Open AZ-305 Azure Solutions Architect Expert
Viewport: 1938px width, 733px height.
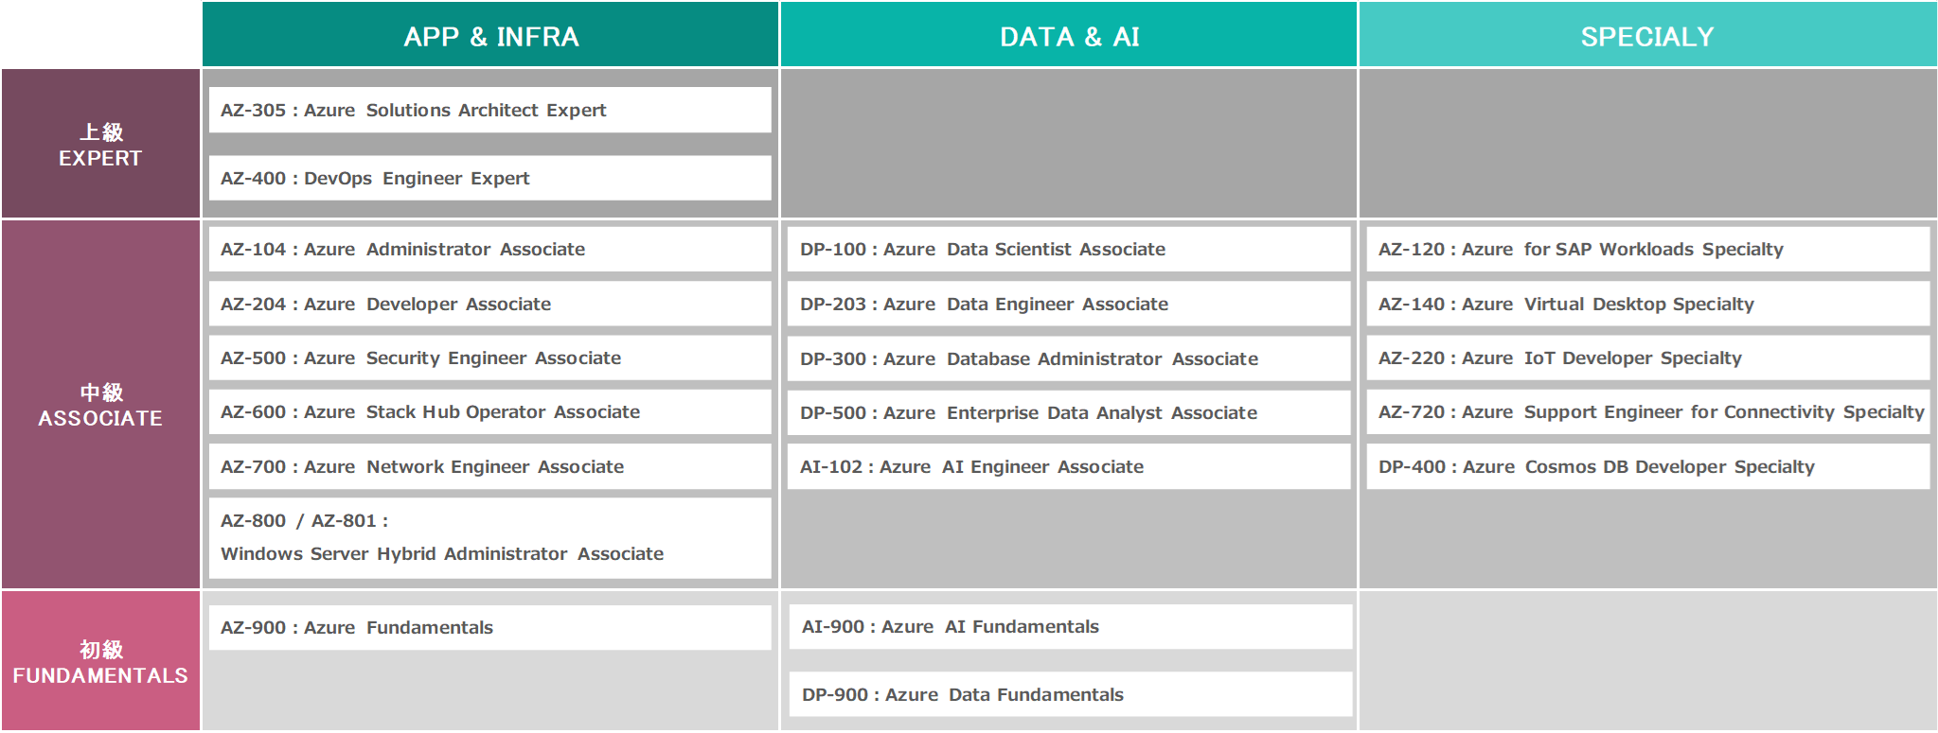coord(489,110)
